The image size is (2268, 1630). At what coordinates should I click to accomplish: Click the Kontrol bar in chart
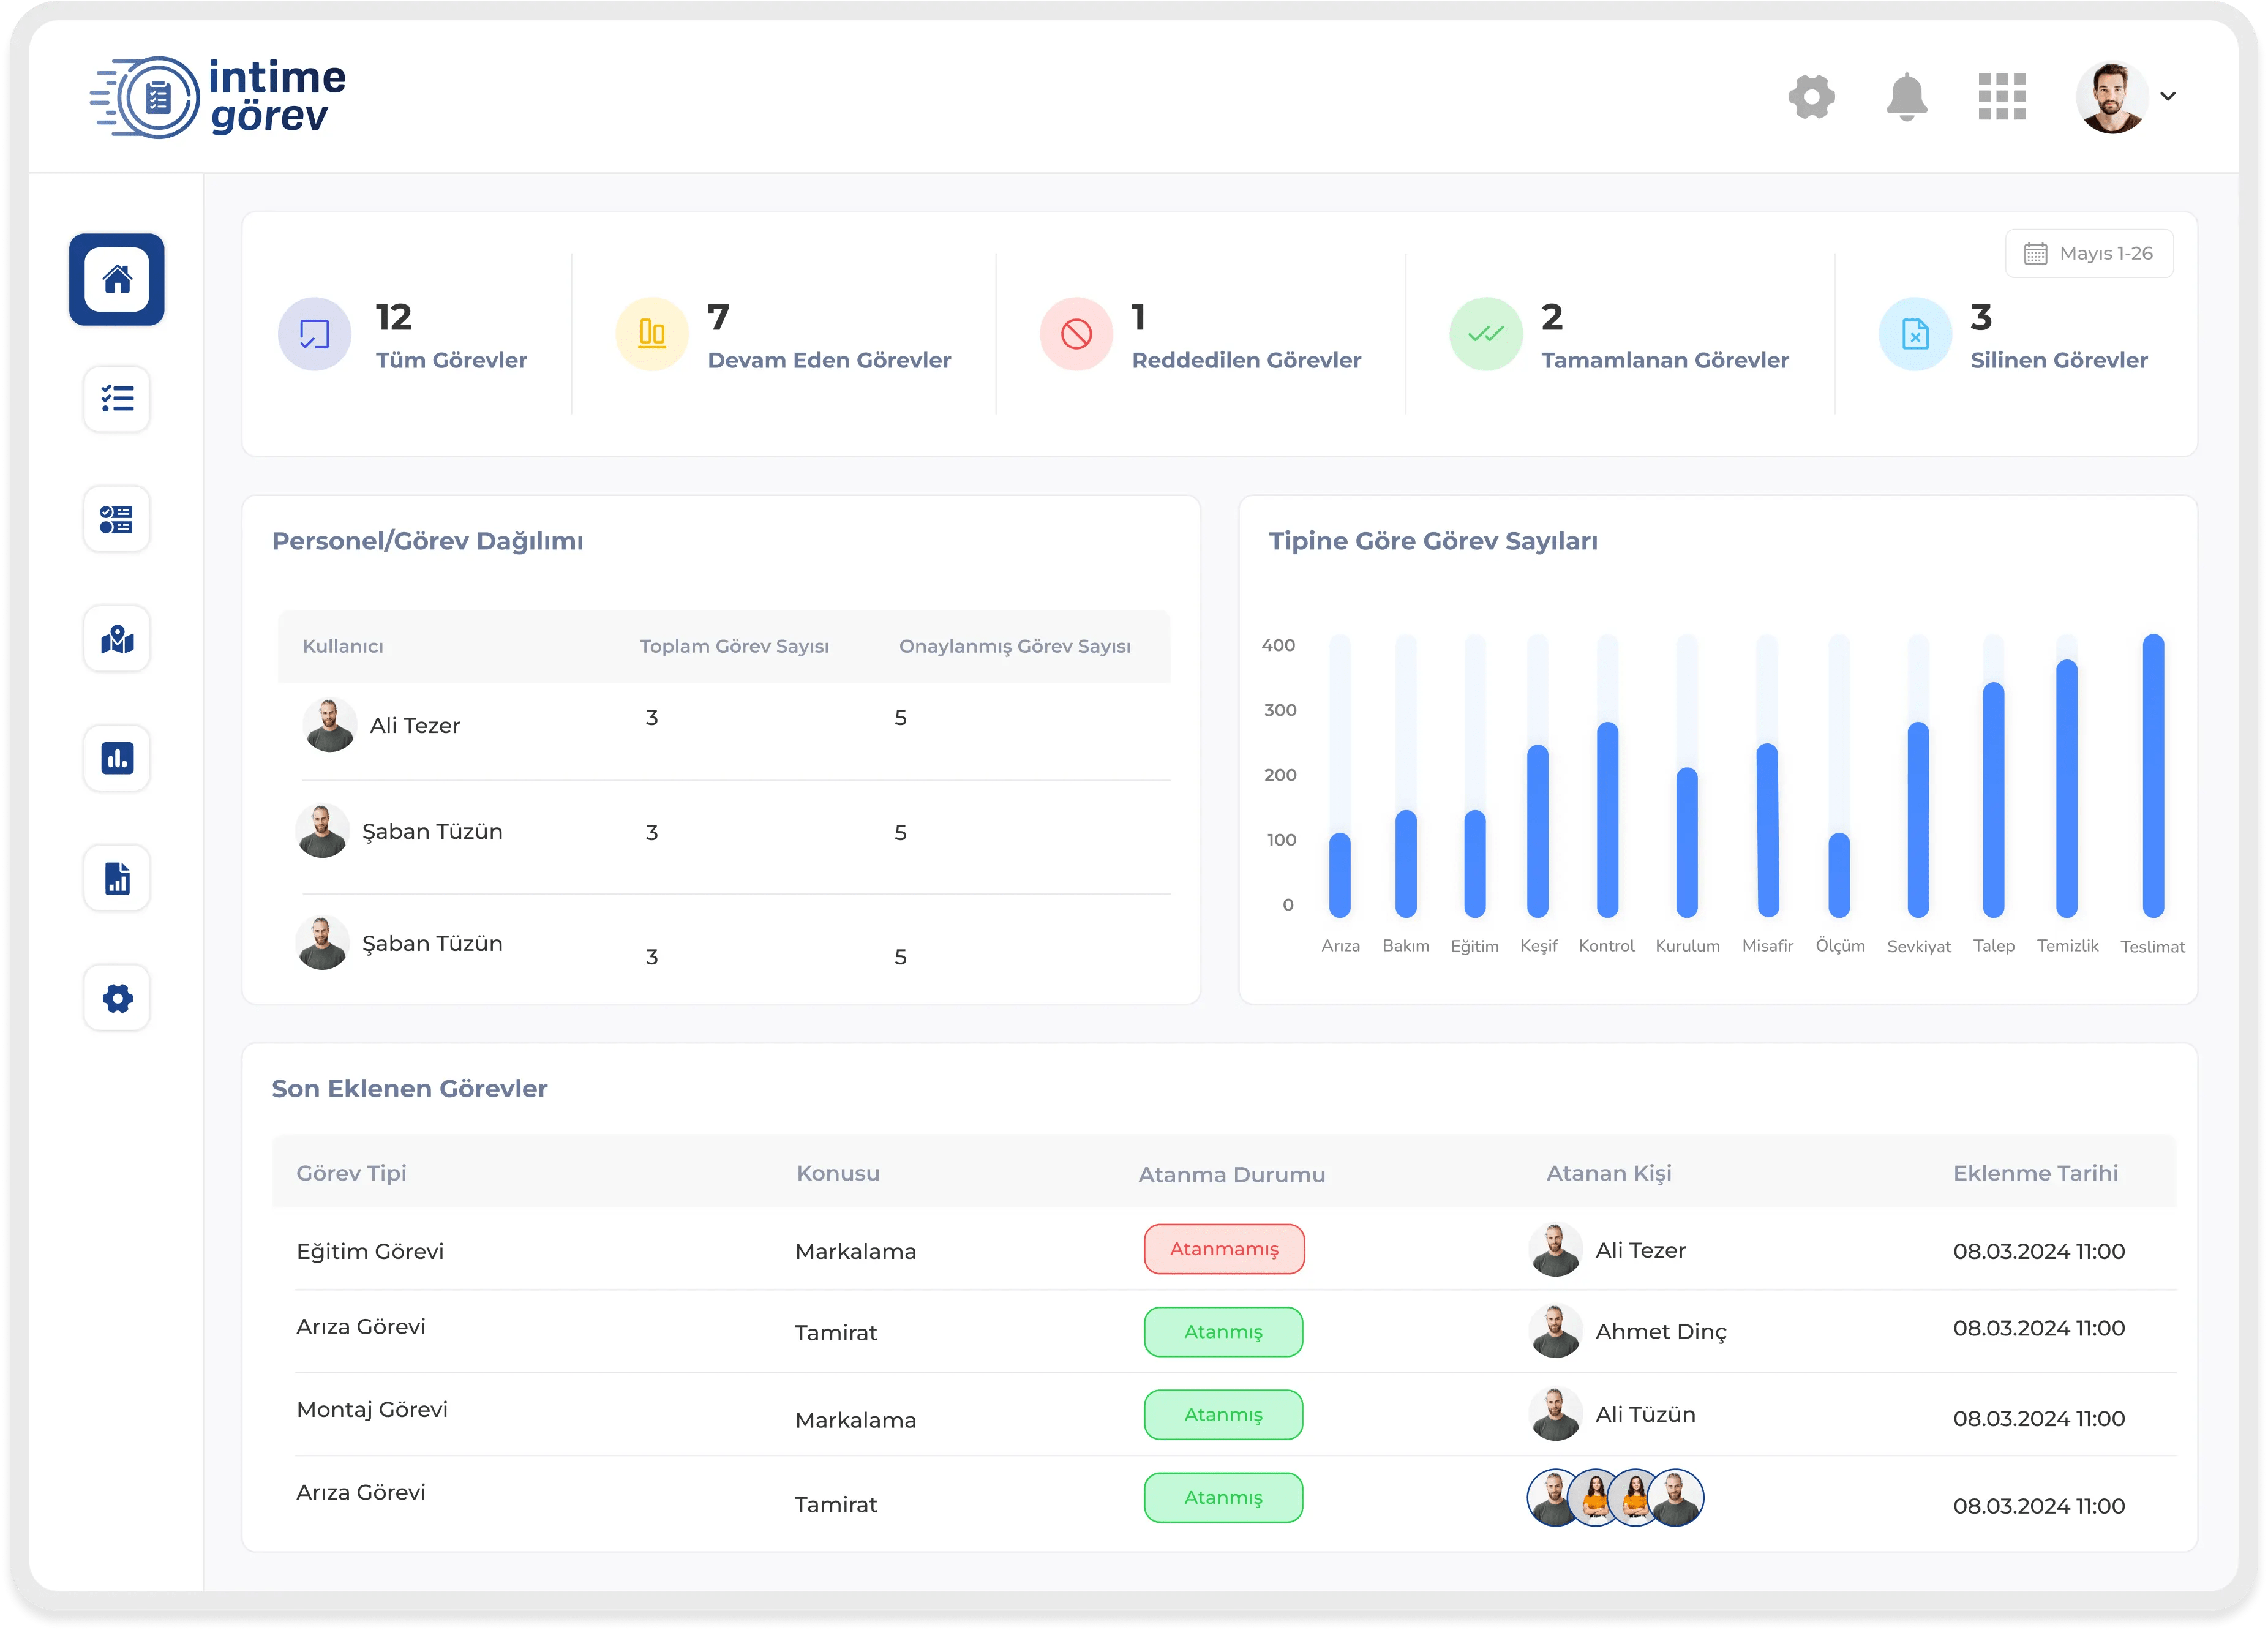[1607, 819]
